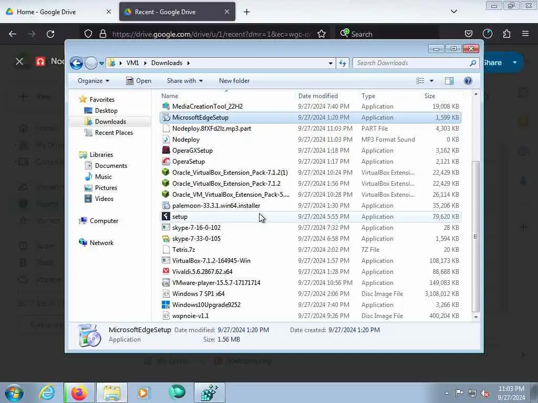This screenshot has height=403, width=538.
Task: Open Documents library
Action: tap(111, 165)
